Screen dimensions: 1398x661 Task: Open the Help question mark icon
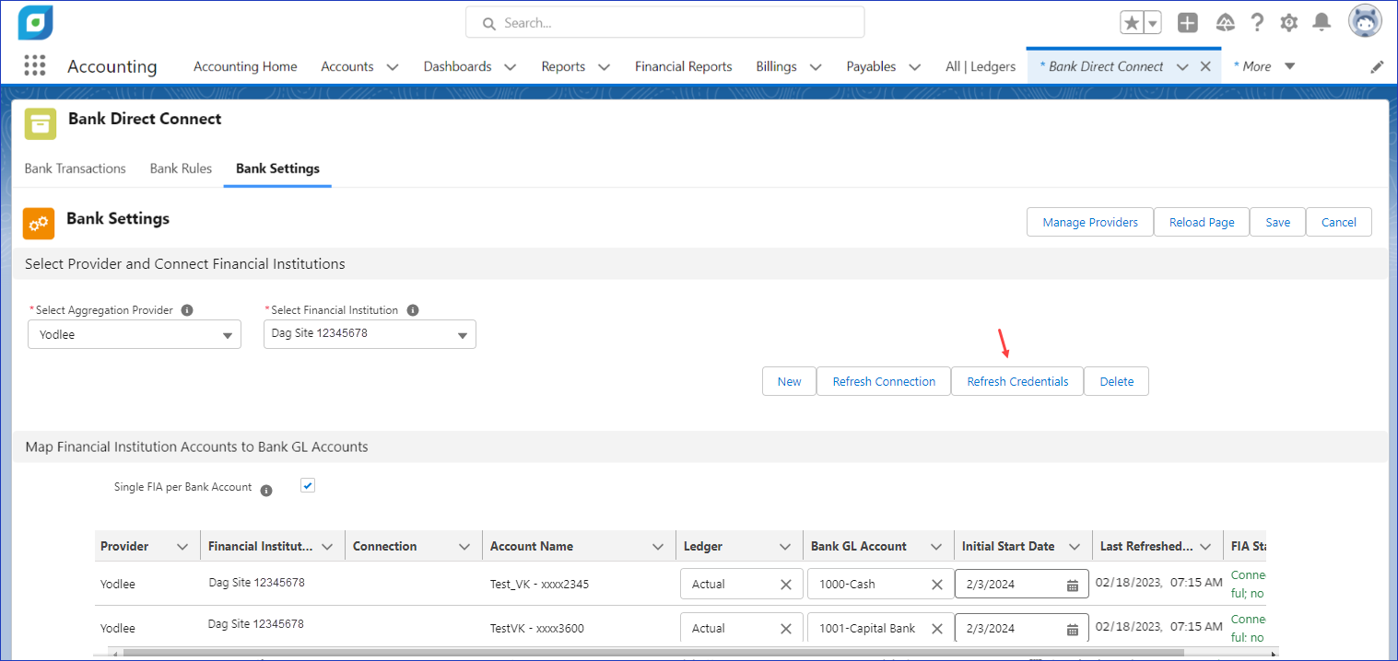[1257, 23]
